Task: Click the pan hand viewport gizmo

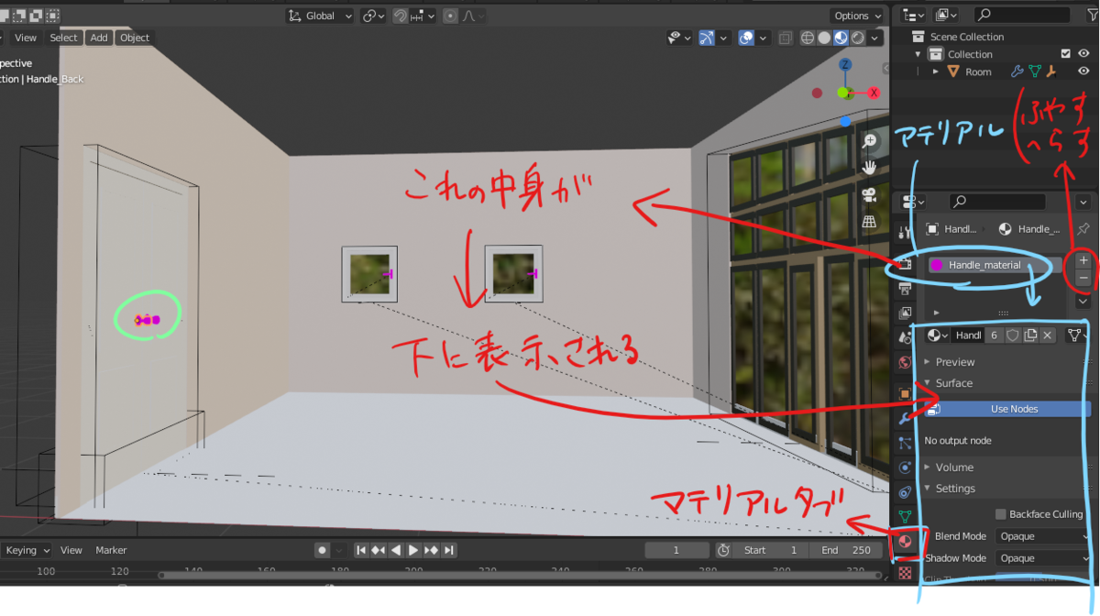Action: (x=870, y=168)
